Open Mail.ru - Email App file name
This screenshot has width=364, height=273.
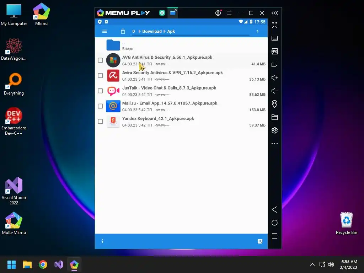click(x=170, y=103)
